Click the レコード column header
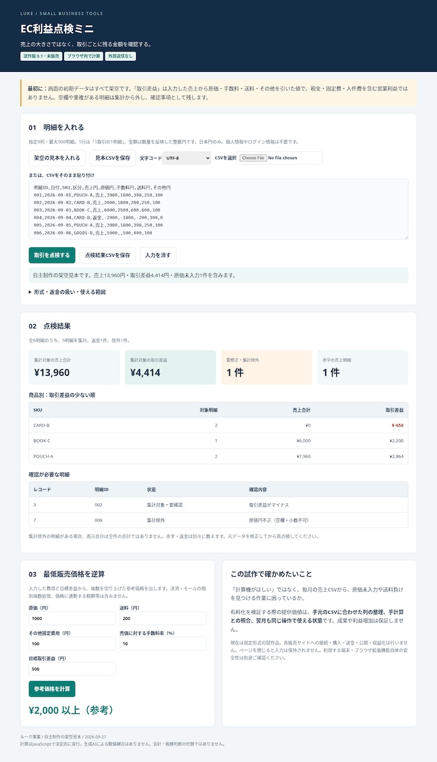Image resolution: width=437 pixels, height=762 pixels. [42, 489]
